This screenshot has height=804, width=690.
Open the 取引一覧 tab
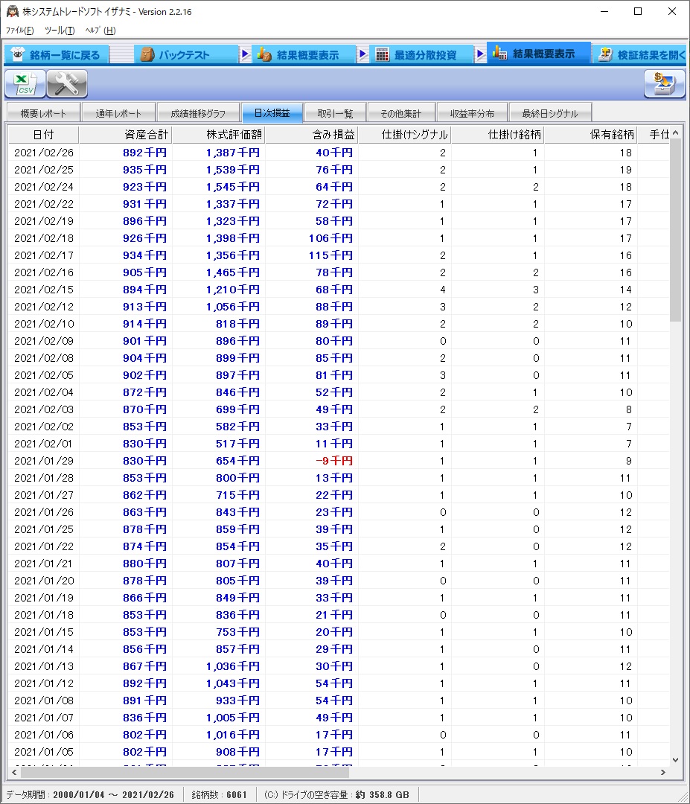pos(335,113)
